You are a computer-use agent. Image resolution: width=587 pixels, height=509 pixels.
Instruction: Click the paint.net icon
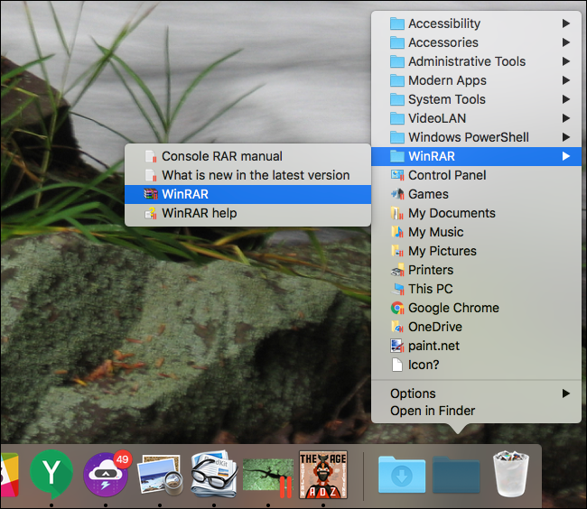click(x=397, y=346)
